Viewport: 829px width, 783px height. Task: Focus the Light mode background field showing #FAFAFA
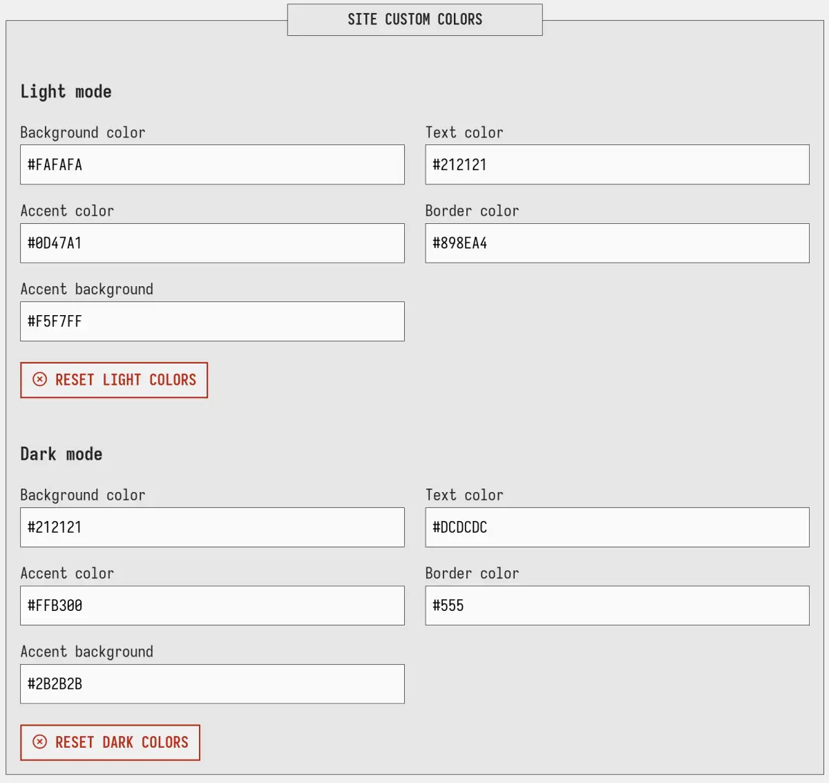click(x=212, y=164)
